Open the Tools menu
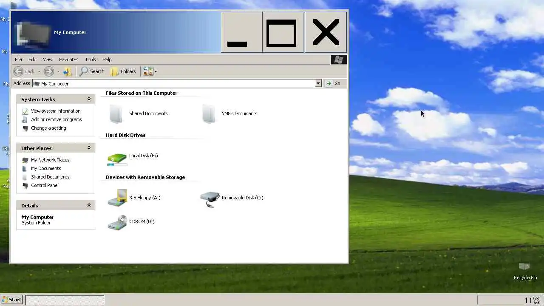The height and width of the screenshot is (306, 544). 90,59
